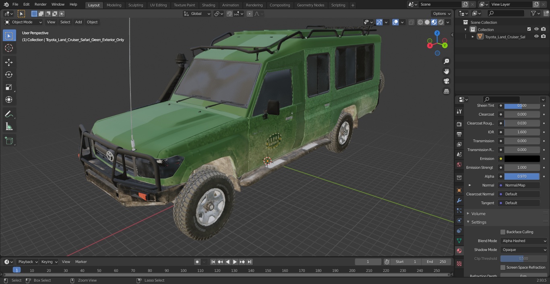Open the Marker menu in timeline
The height and width of the screenshot is (284, 550).
(81, 262)
